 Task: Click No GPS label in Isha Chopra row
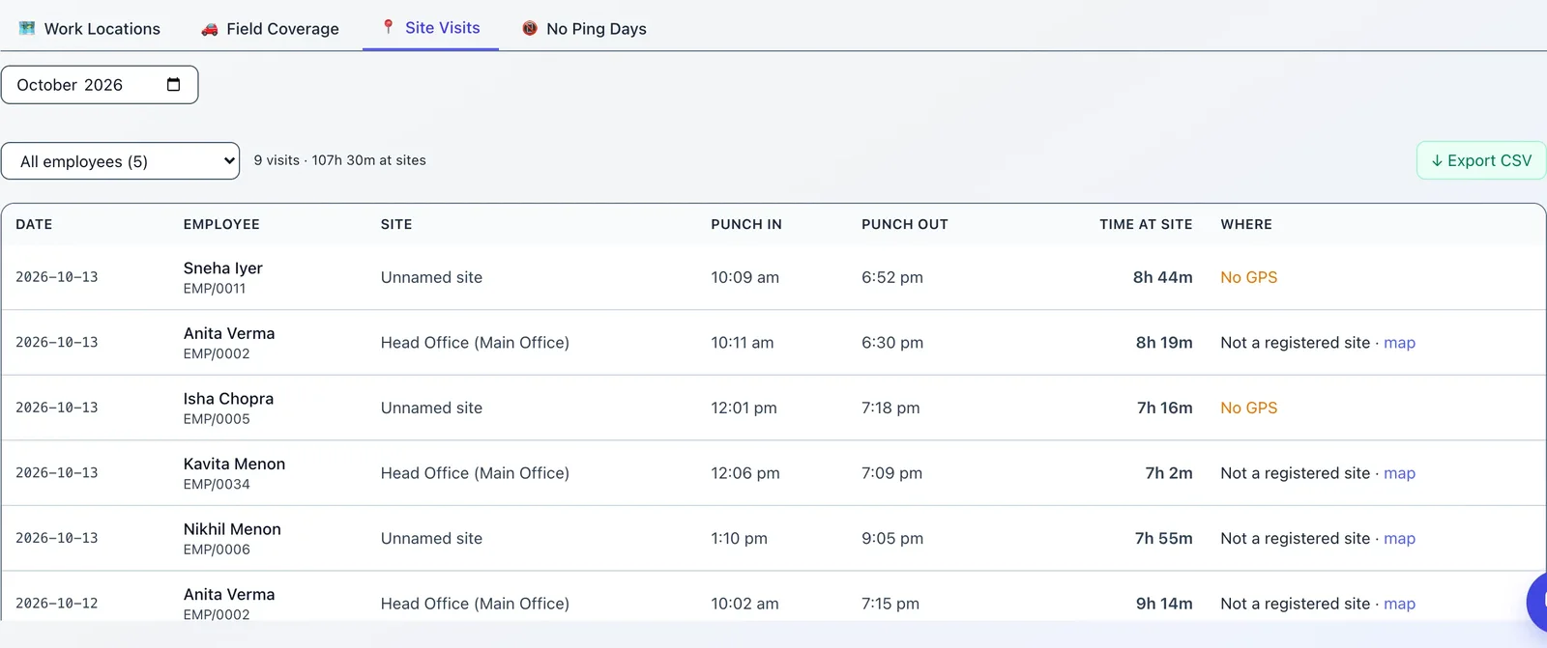(1248, 409)
